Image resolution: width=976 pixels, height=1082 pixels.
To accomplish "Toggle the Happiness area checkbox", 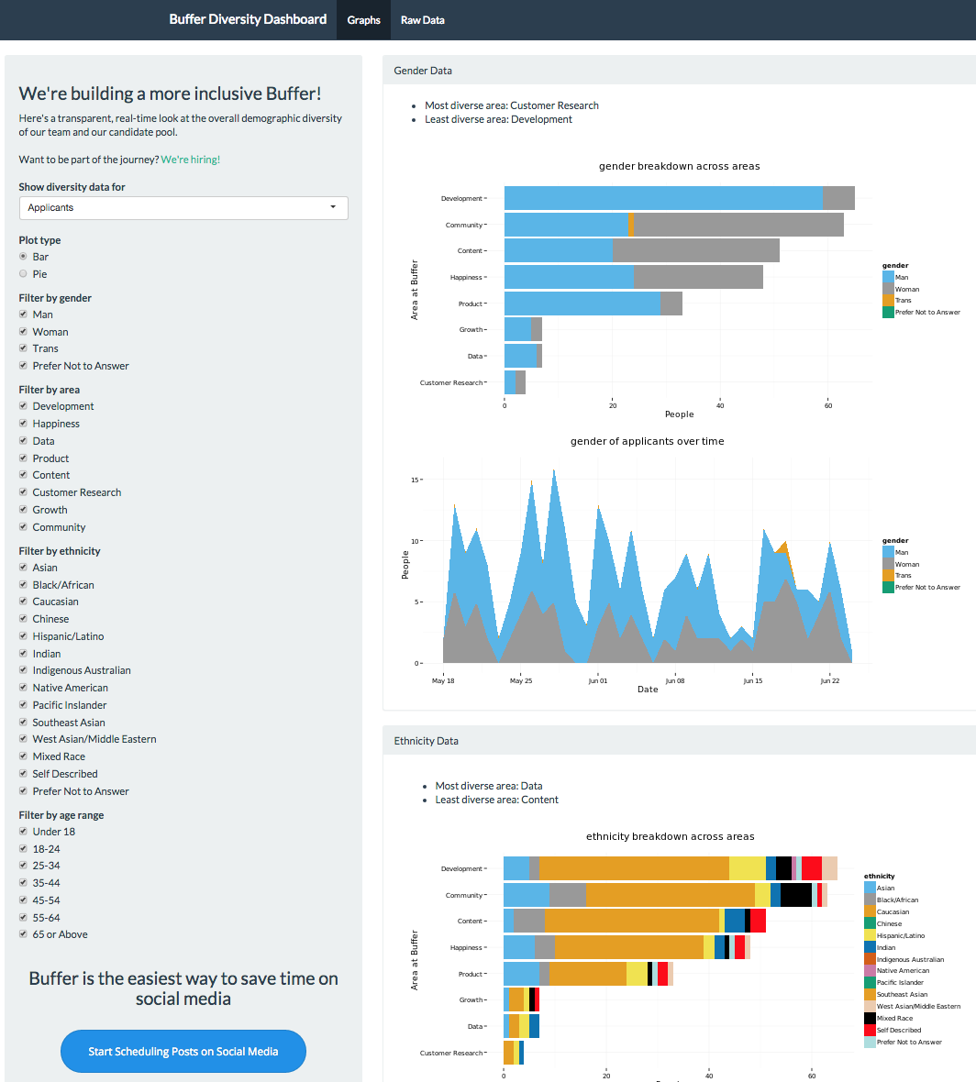I will tap(24, 423).
